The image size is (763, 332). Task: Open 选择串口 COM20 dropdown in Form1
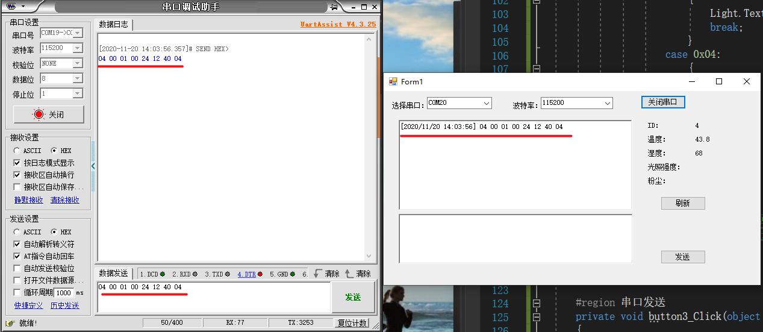coord(486,103)
